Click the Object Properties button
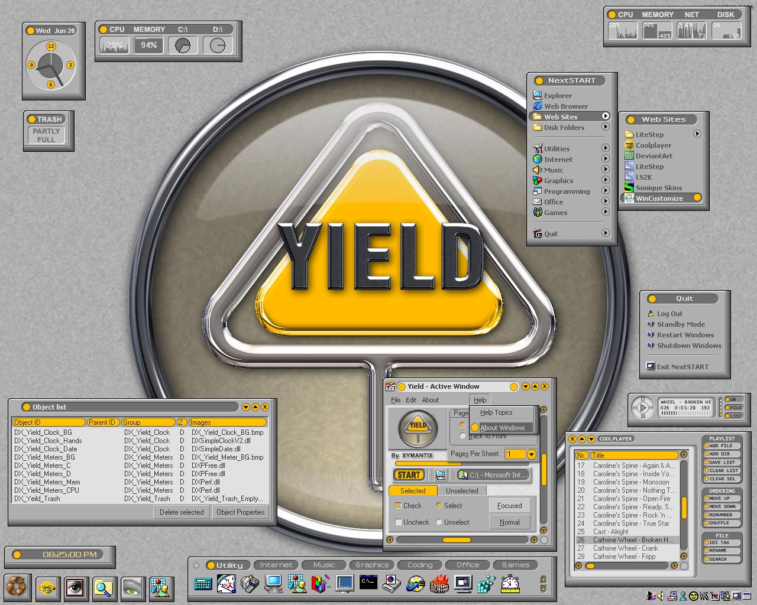 pyautogui.click(x=240, y=512)
